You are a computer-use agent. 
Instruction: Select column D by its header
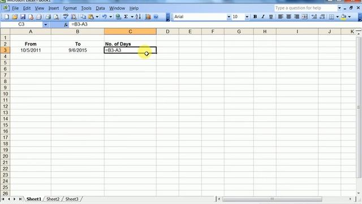coord(167,32)
